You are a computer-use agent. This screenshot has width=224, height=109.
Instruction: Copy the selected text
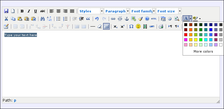pos(13,19)
